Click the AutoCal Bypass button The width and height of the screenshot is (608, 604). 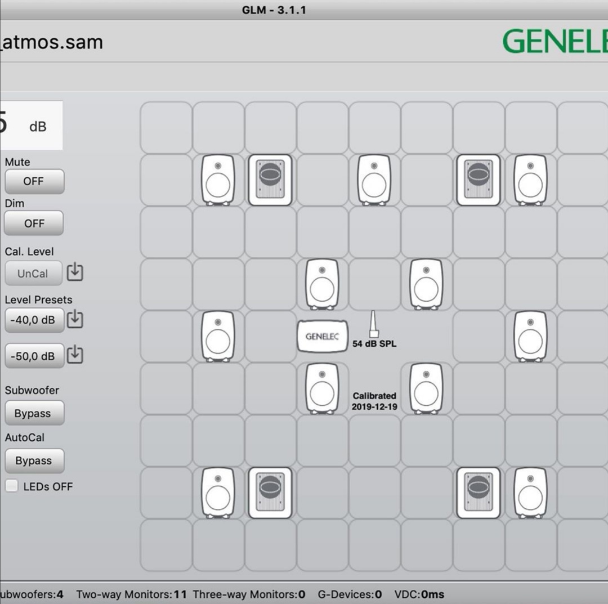34,460
